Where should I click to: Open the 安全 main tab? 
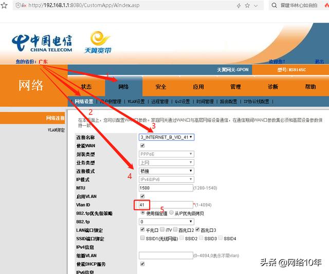pos(161,87)
